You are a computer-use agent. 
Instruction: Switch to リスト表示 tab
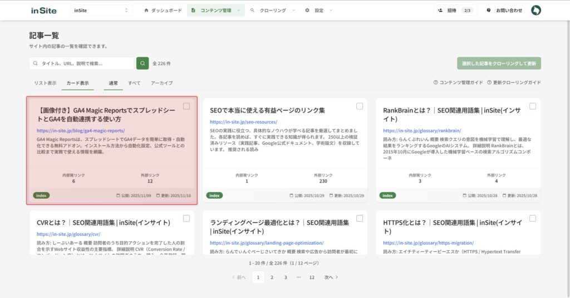45,84
